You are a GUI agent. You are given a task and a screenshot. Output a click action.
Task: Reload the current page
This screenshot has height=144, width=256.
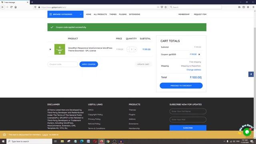[11, 7]
